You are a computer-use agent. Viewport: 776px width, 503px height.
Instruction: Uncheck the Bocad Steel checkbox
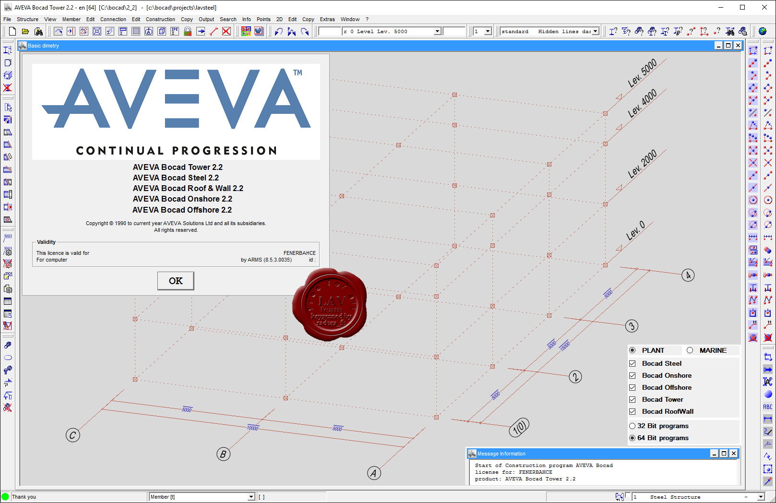tap(633, 363)
